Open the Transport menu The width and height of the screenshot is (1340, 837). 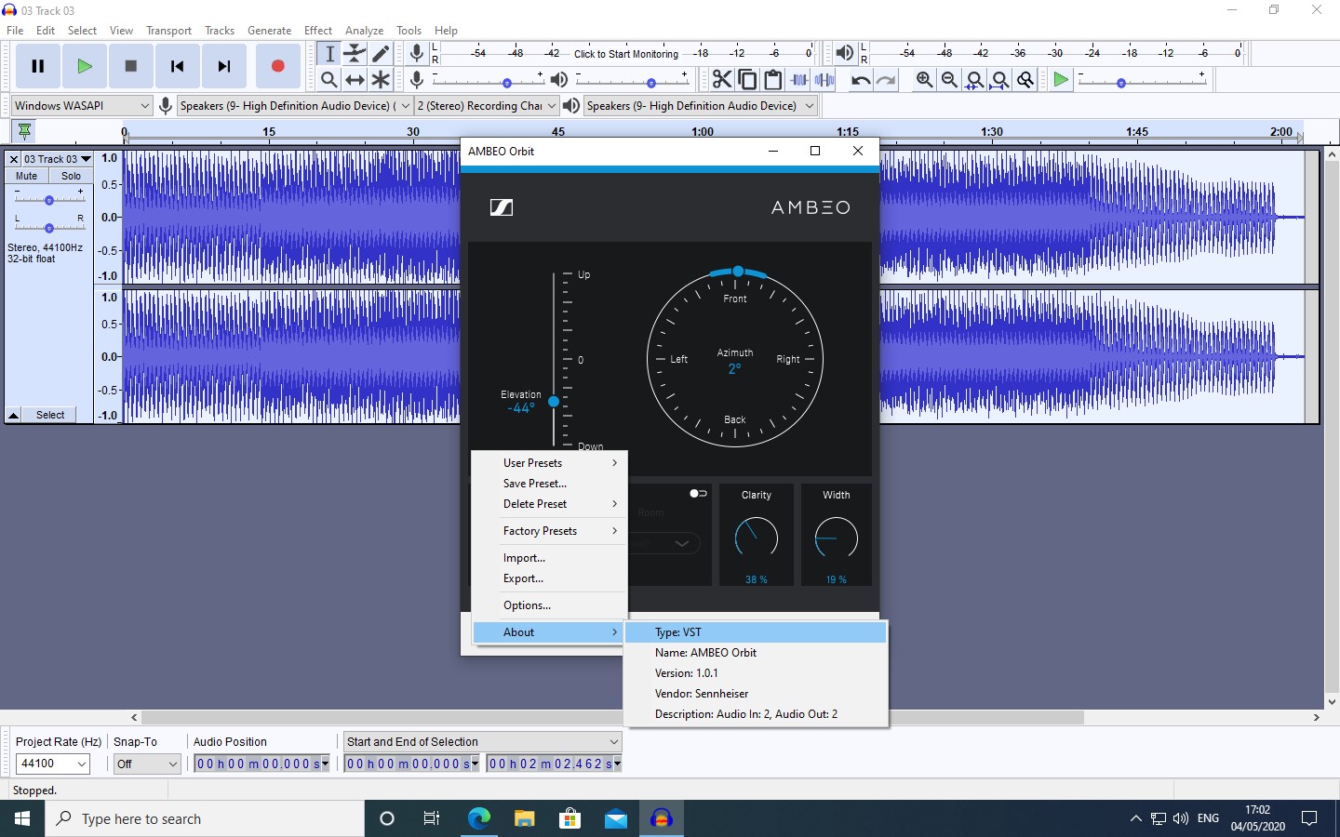pos(168,31)
